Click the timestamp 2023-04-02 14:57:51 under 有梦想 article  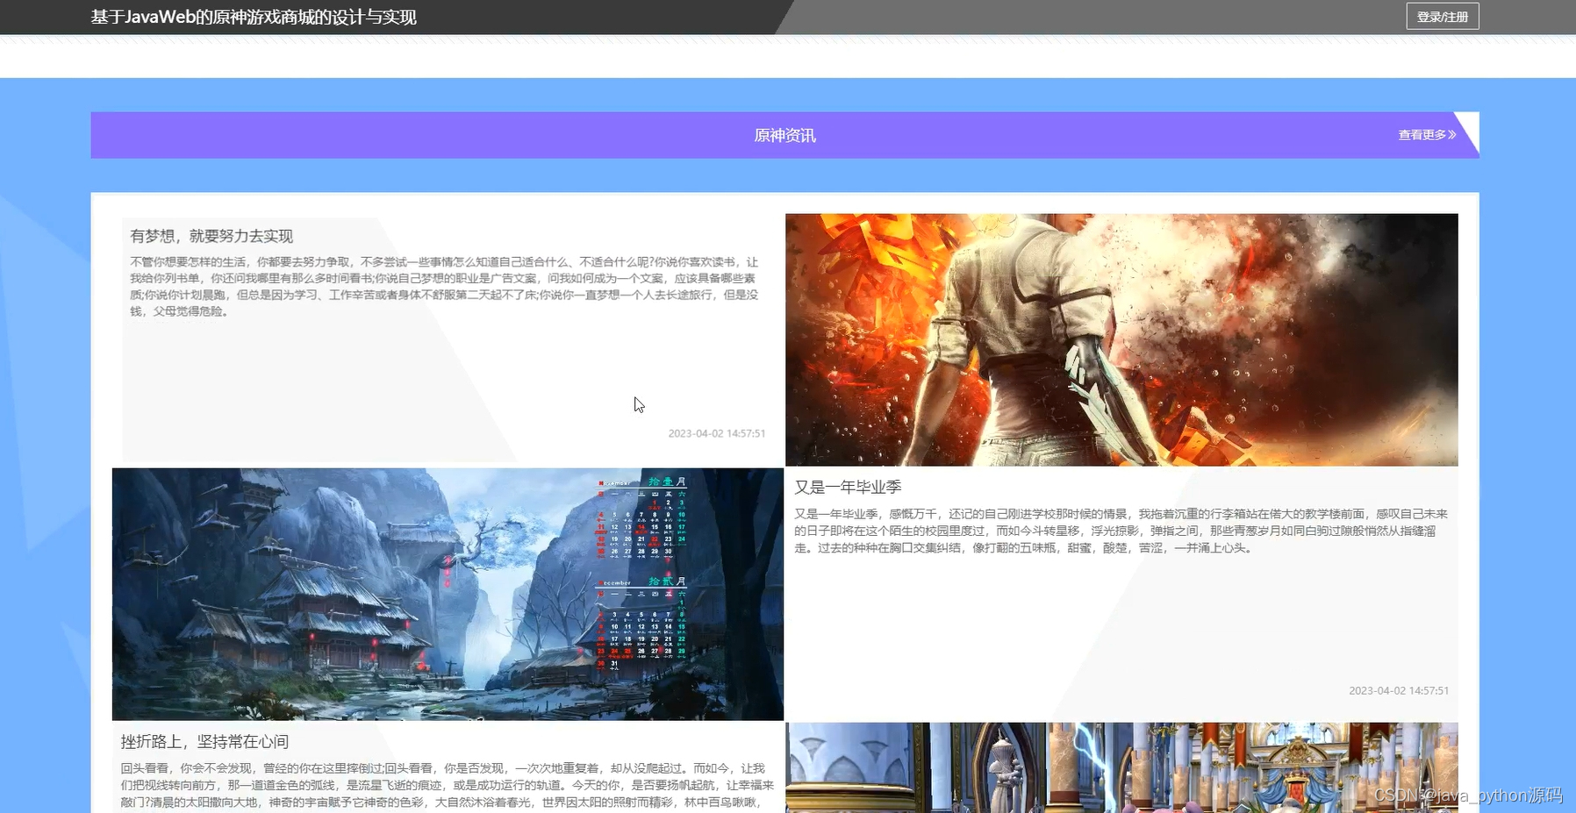click(x=716, y=433)
